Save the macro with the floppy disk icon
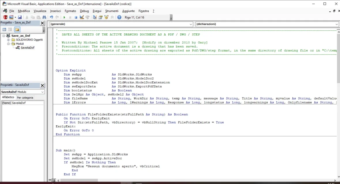 click(x=20, y=17)
